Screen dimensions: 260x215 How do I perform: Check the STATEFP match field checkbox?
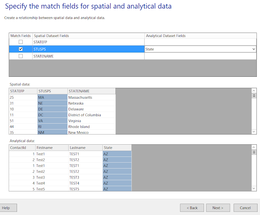tap(21, 42)
